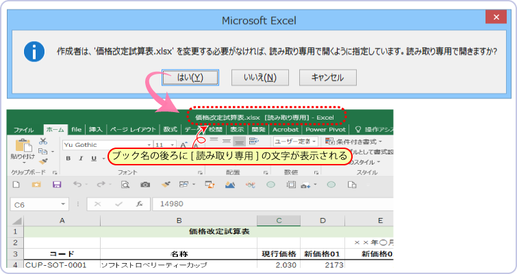Image resolution: width=517 pixels, height=274 pixels.
Task: Increase font size with the large A icon
Action: click(184, 145)
